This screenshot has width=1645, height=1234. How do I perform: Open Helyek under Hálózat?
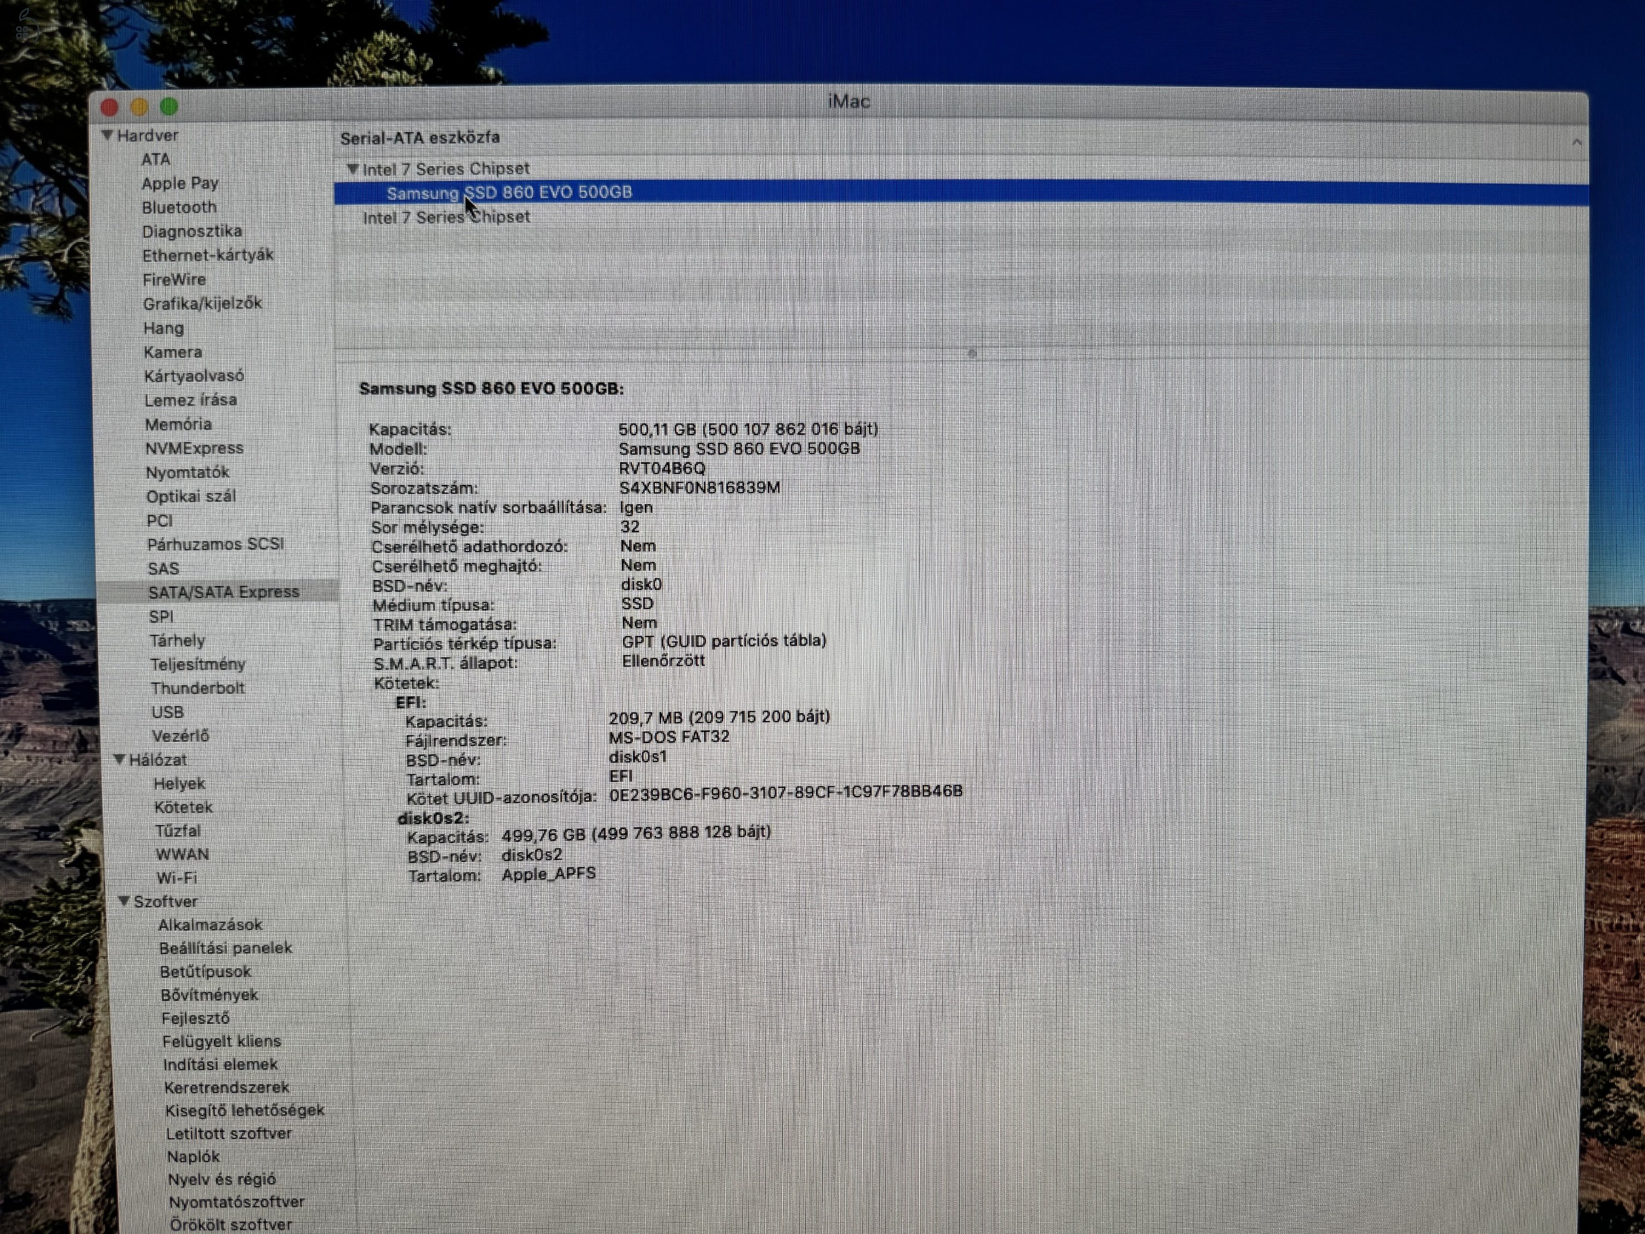(179, 783)
